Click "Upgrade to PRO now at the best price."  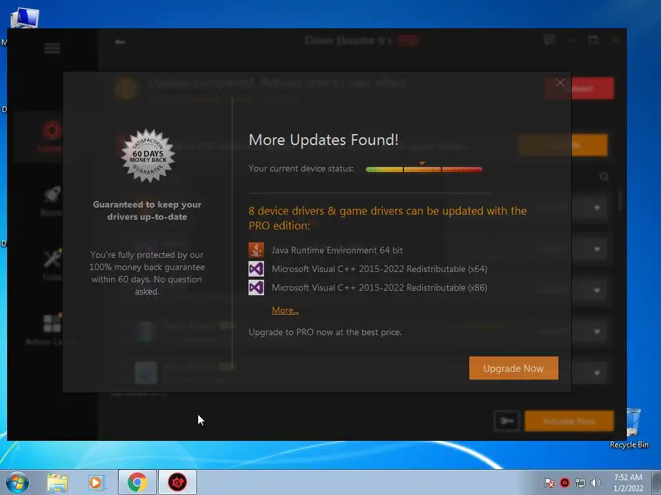pyautogui.click(x=325, y=332)
